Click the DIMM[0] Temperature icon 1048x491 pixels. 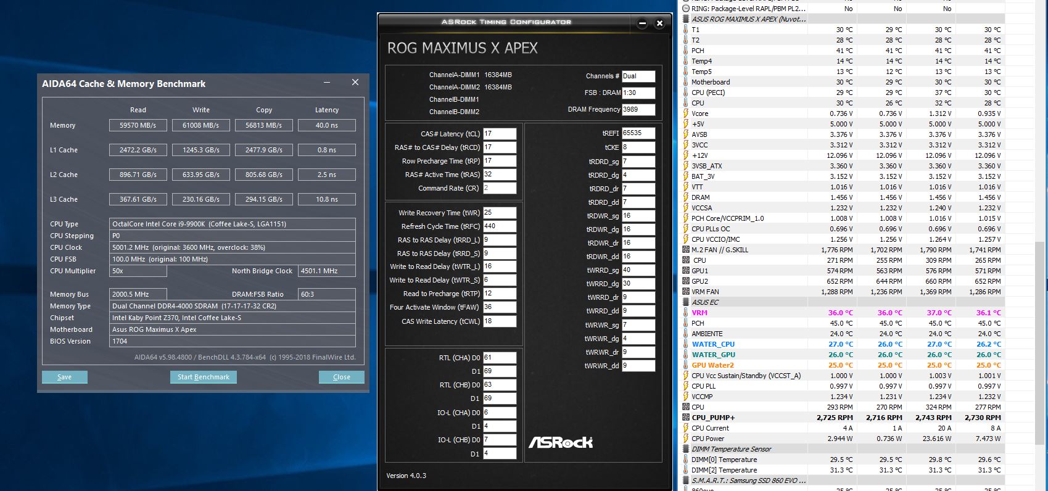click(x=686, y=460)
